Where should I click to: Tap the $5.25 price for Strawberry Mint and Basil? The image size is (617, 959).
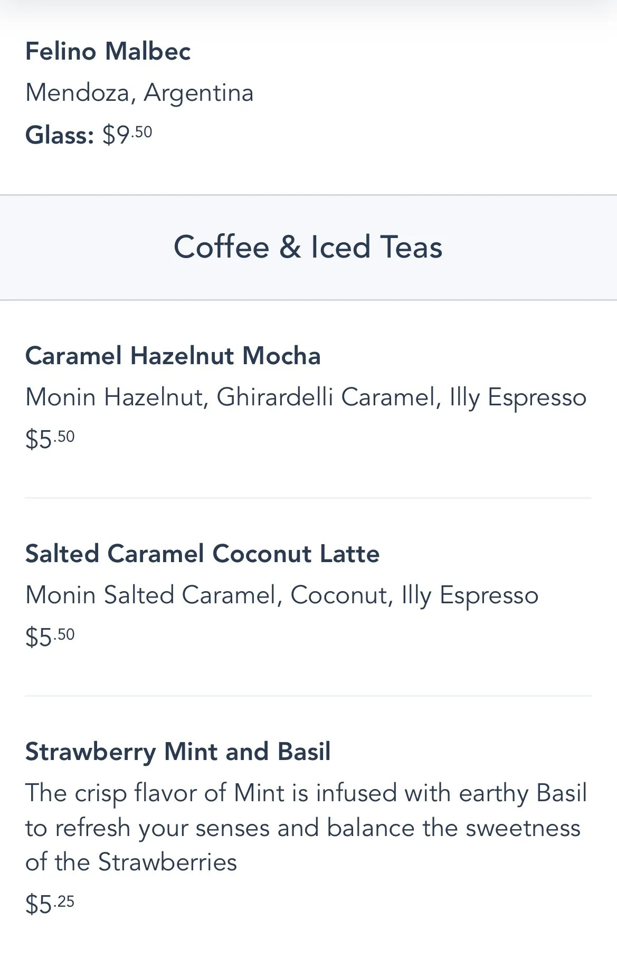50,904
